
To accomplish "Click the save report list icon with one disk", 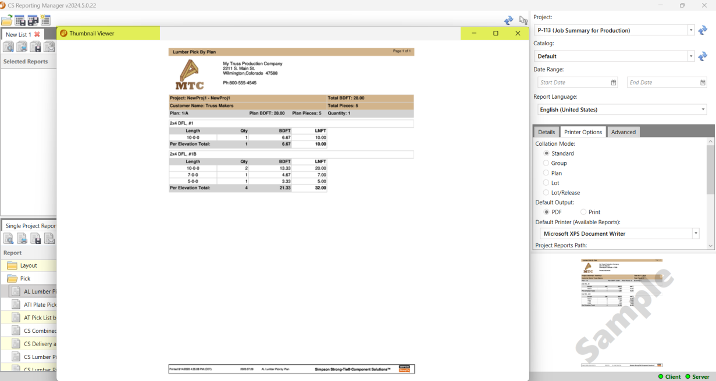I will [x=20, y=21].
